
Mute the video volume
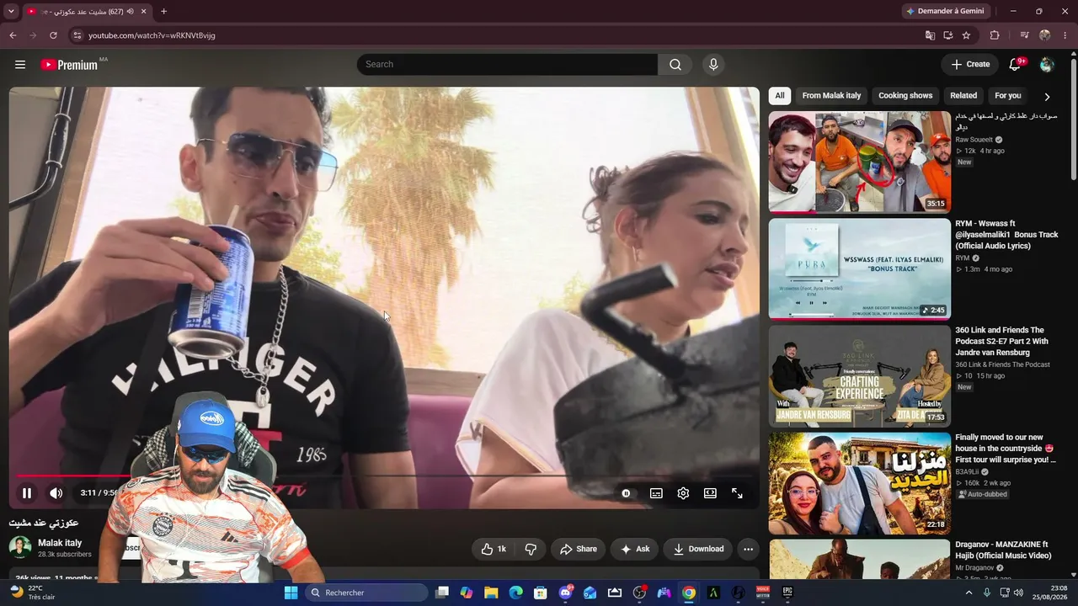tap(56, 493)
